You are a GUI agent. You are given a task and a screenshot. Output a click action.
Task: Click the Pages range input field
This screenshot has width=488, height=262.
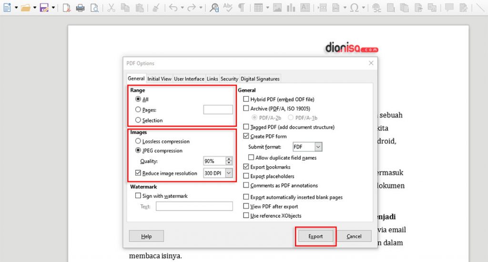coord(218,110)
